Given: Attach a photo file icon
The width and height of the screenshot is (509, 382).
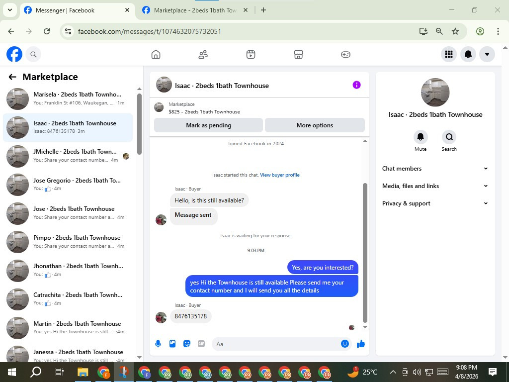Looking at the screenshot, I should click(172, 344).
